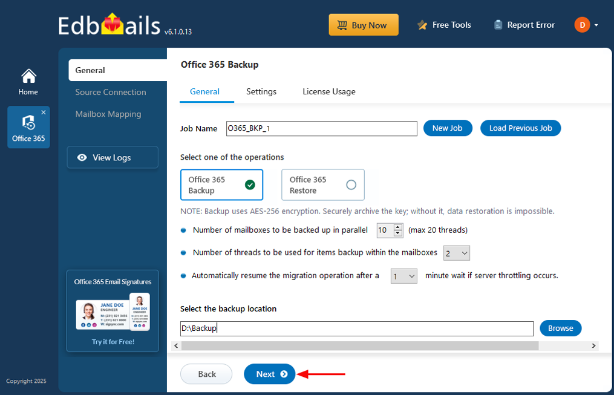The width and height of the screenshot is (614, 395).
Task: Click the New Job button
Action: pyautogui.click(x=448, y=128)
